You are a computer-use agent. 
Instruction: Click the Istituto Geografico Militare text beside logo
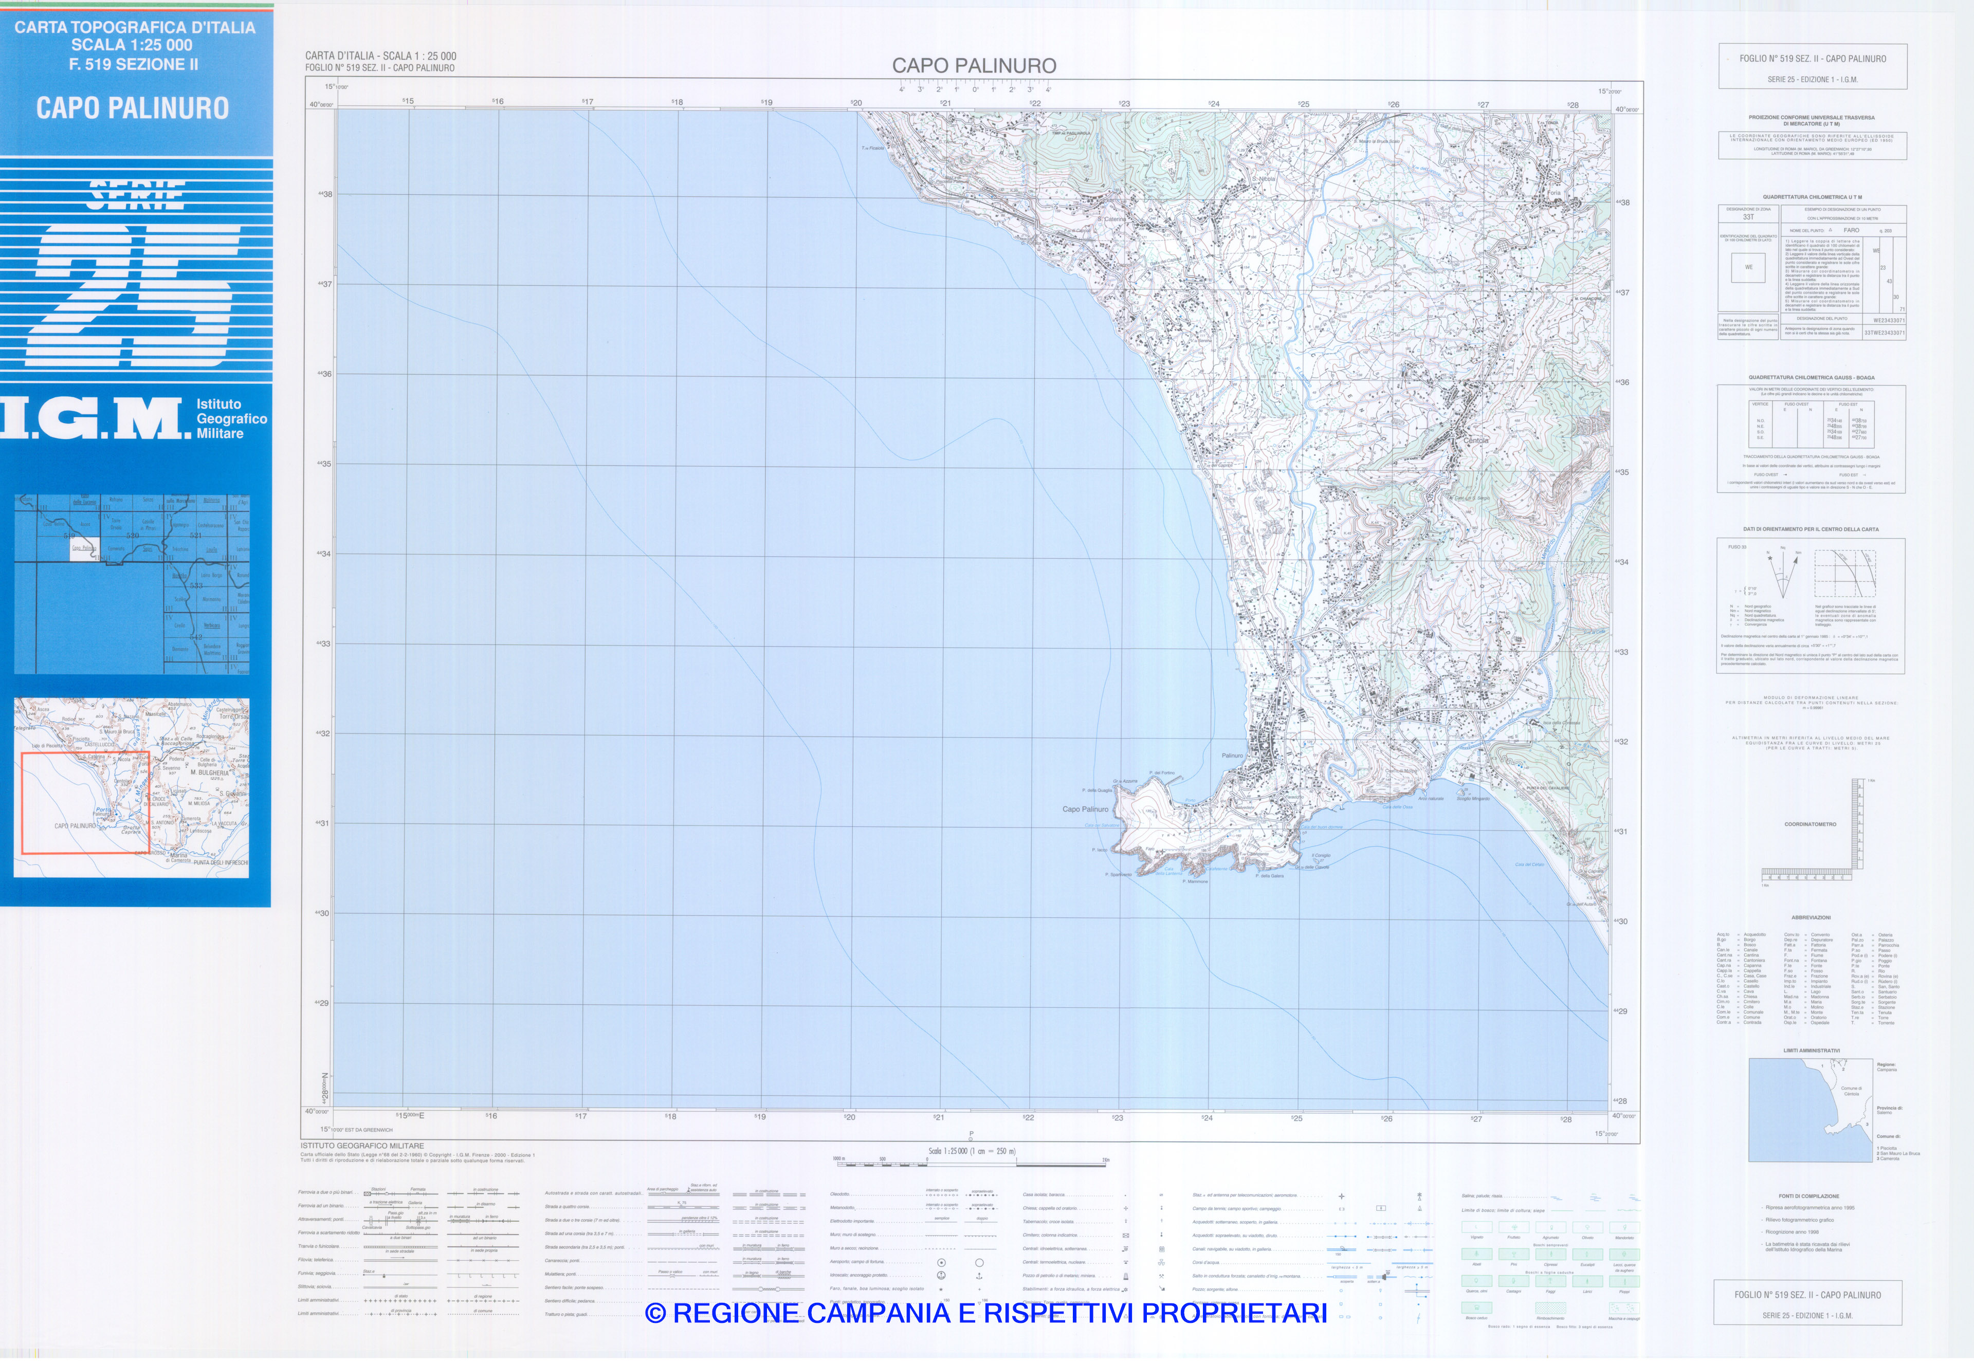(231, 418)
